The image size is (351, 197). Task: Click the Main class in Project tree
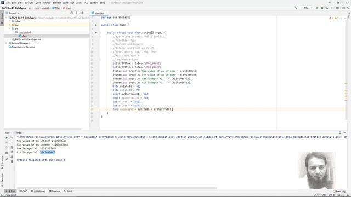(24, 36)
